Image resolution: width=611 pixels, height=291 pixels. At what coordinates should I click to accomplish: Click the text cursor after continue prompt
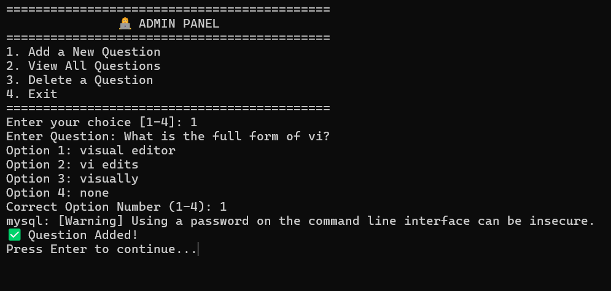pos(198,249)
